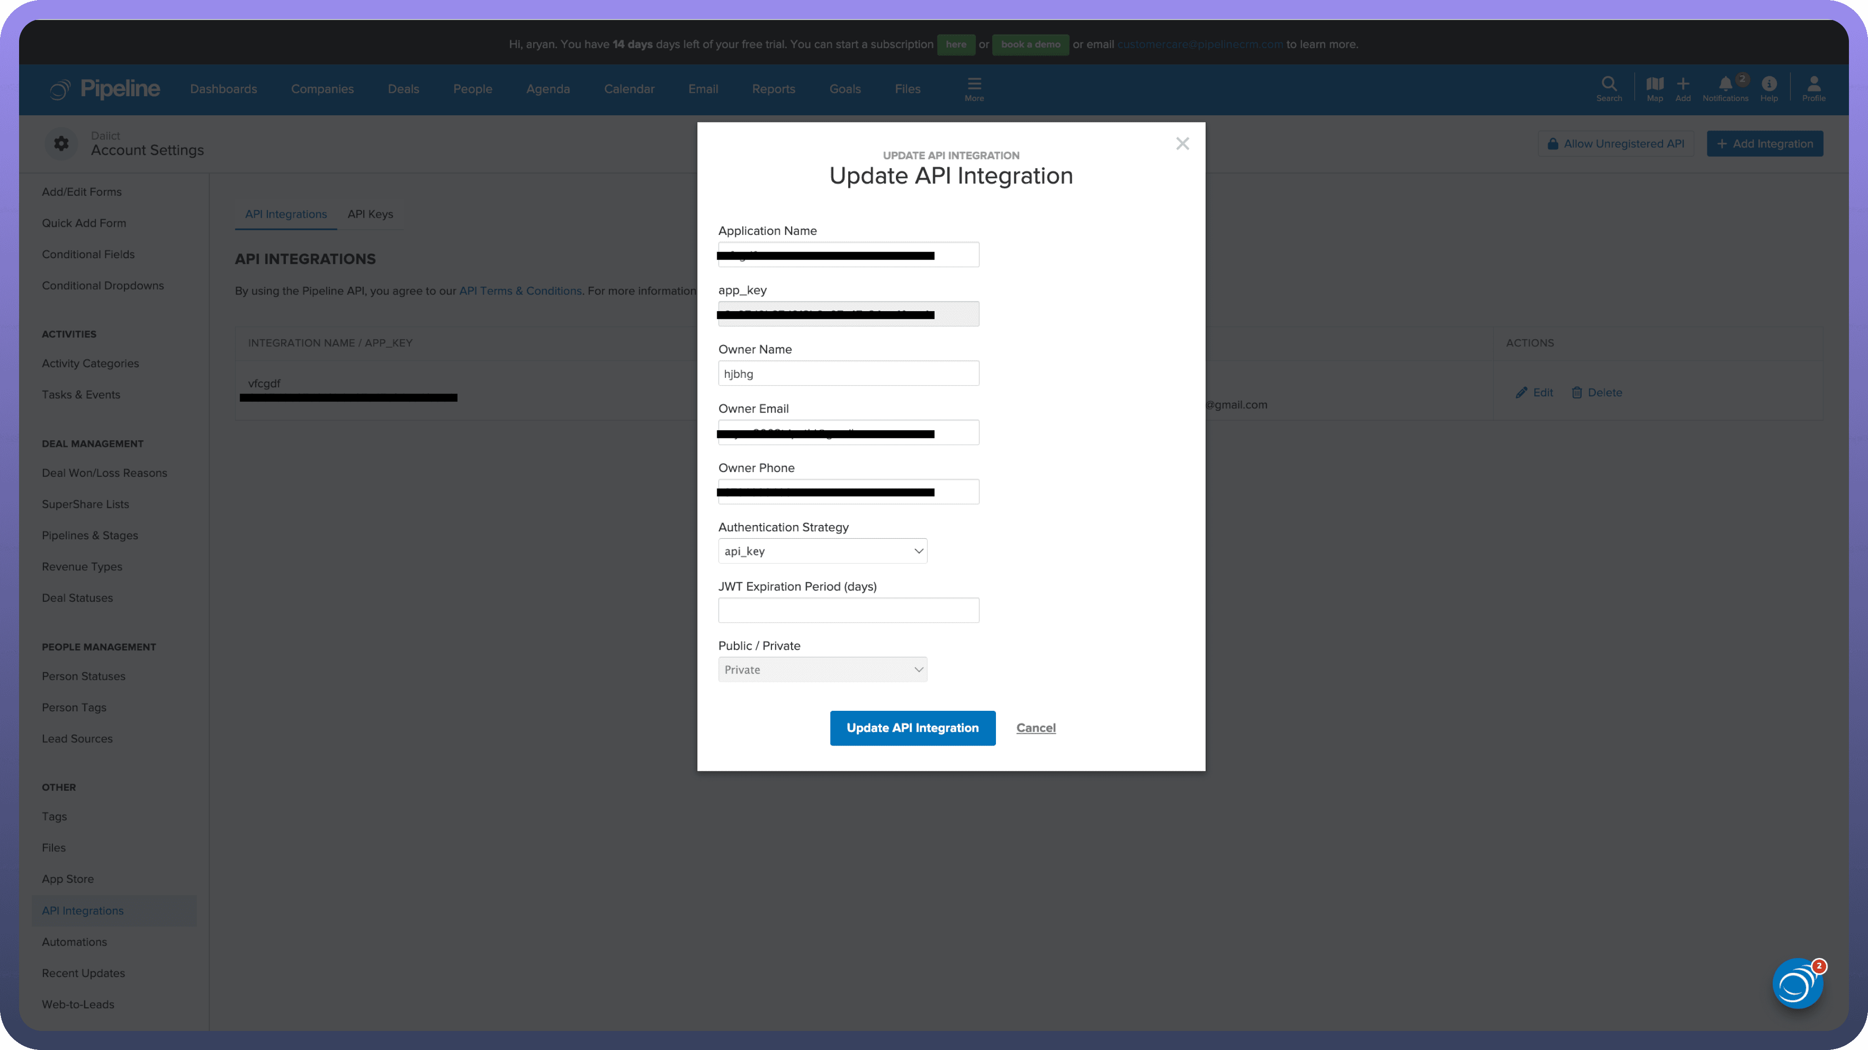Switch to the API Keys tab

tap(370, 214)
